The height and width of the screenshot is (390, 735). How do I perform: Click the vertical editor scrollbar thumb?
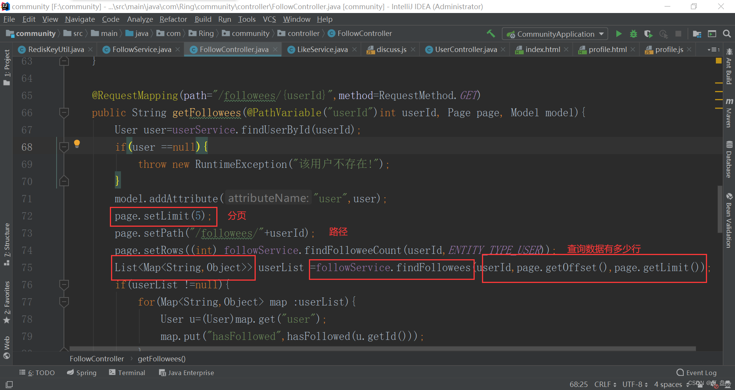[x=720, y=209]
